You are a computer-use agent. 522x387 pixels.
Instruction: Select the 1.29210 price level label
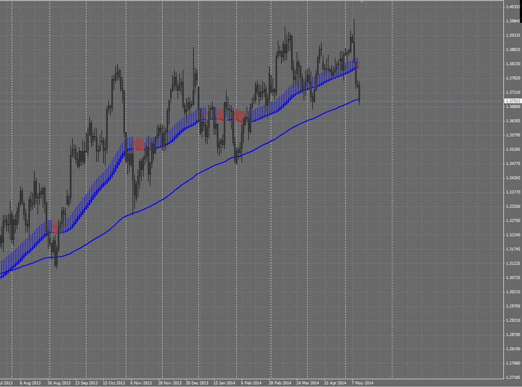coord(513,320)
